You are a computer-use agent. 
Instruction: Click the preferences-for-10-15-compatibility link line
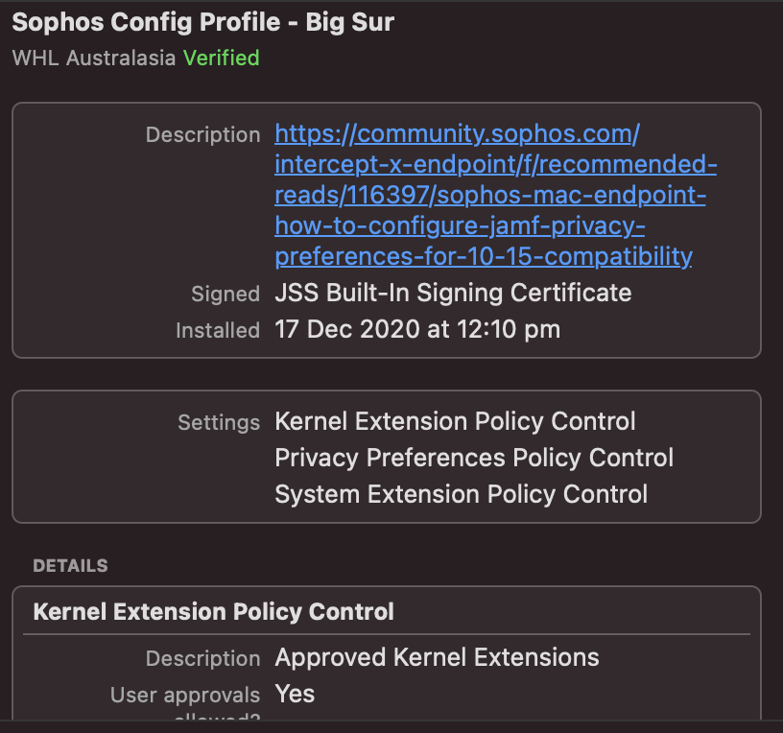click(x=484, y=256)
